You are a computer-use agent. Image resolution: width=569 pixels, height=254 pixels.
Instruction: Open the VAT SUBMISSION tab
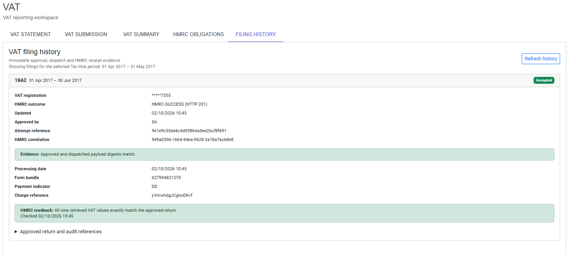(86, 34)
